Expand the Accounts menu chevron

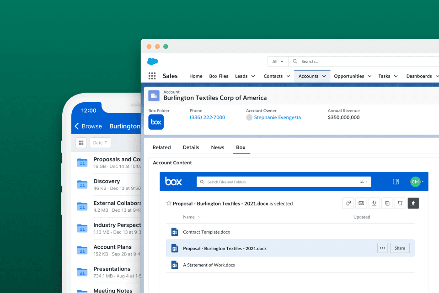coord(324,76)
